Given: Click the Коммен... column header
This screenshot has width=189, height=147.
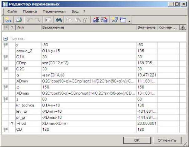Looking at the screenshot, I should point(168,27).
